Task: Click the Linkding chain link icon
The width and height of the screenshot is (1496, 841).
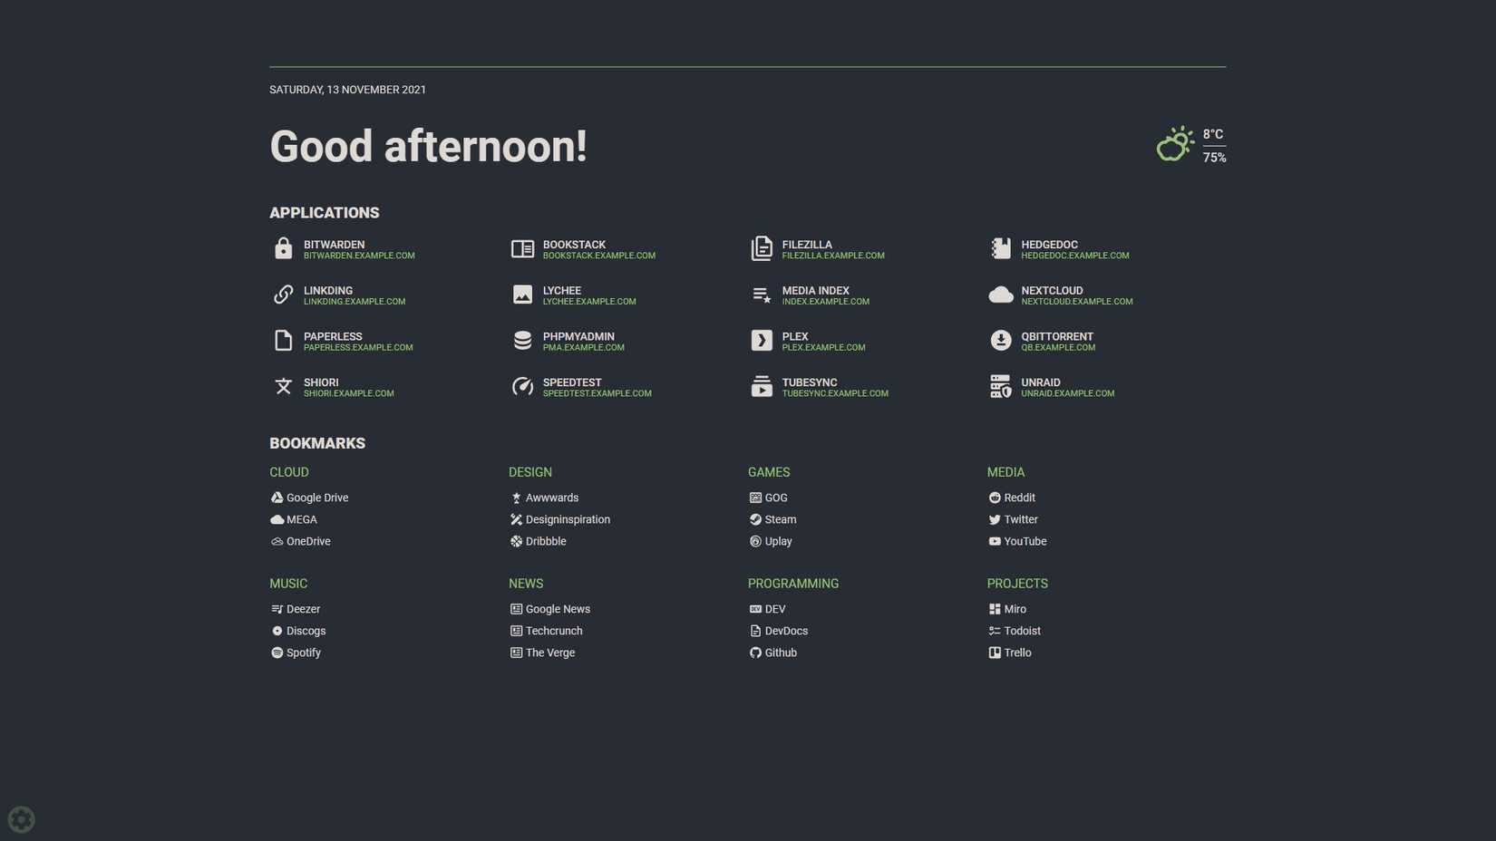Action: [x=283, y=295]
